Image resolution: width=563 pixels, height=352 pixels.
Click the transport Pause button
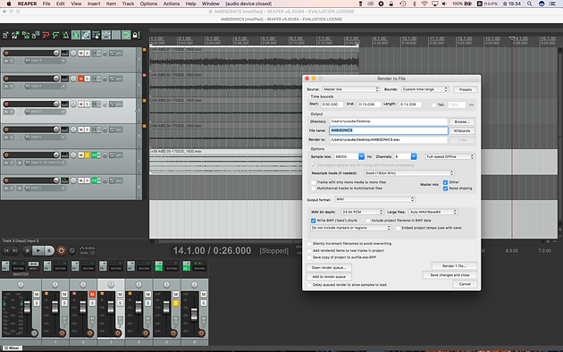click(x=49, y=250)
